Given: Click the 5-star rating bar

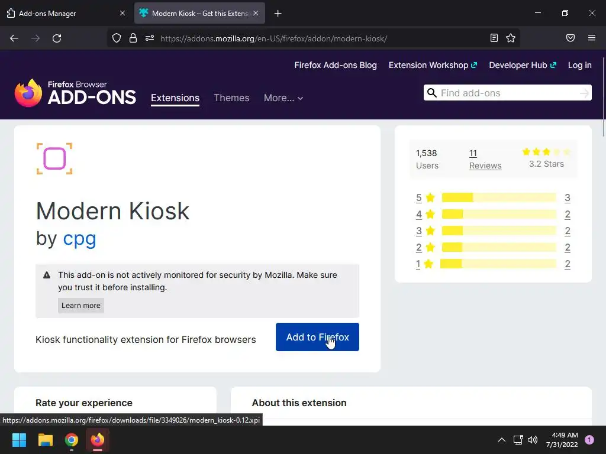Looking at the screenshot, I should coord(499,197).
